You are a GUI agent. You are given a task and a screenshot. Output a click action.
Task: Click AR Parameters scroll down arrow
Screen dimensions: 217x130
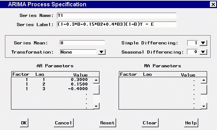(96, 106)
